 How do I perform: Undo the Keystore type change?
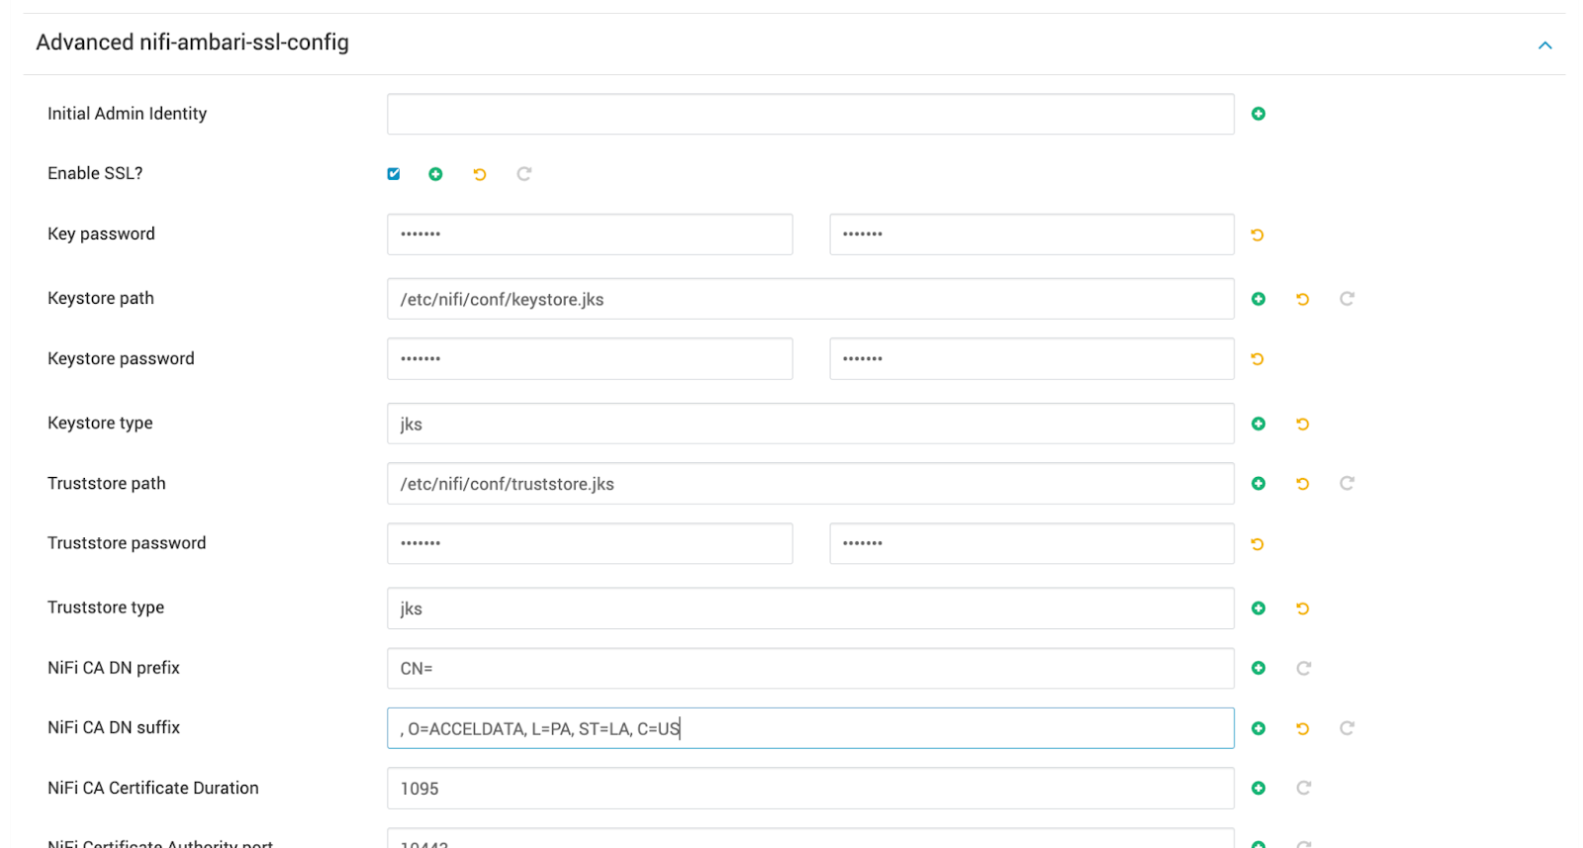click(1303, 424)
